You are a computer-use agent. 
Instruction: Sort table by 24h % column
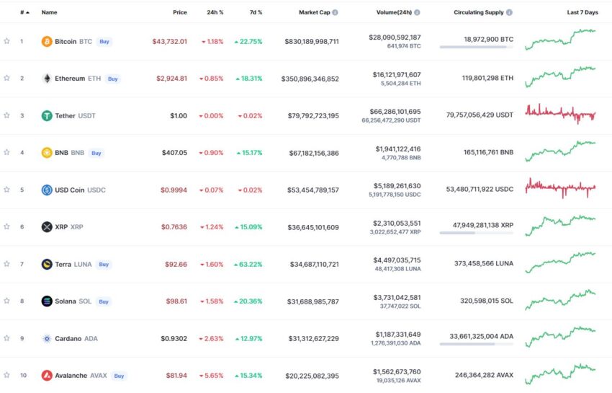point(215,12)
